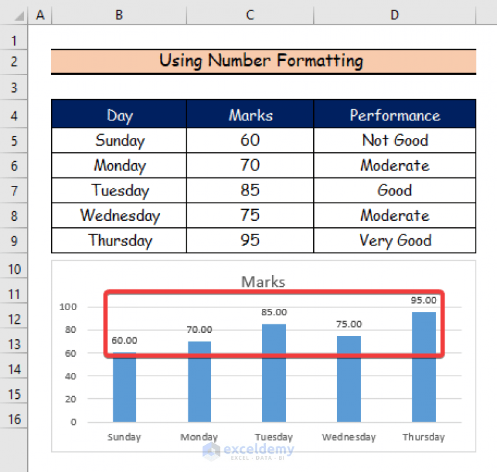497x472 pixels.
Task: Click the 100 value on vertical axis
Action: tap(68, 307)
